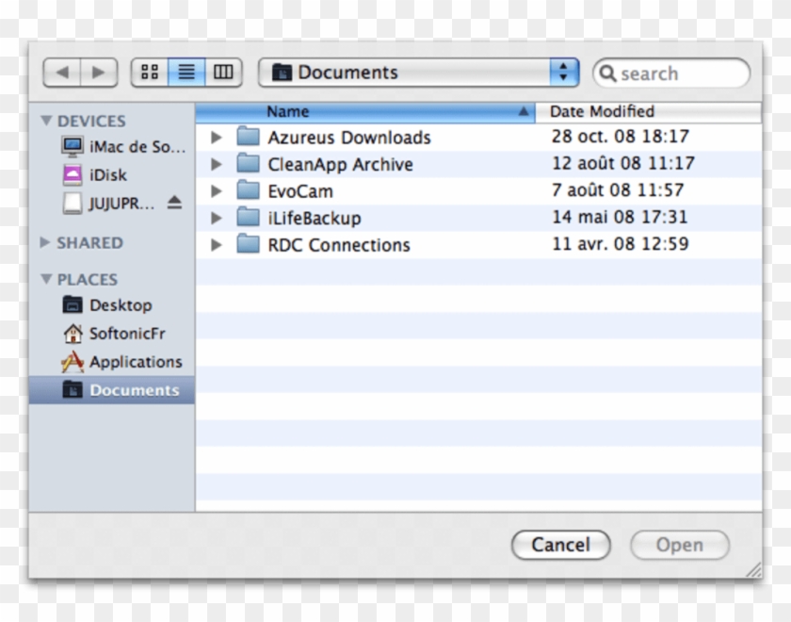This screenshot has height=622, width=791.
Task: Expand the RDC Connections folder
Action: point(217,244)
